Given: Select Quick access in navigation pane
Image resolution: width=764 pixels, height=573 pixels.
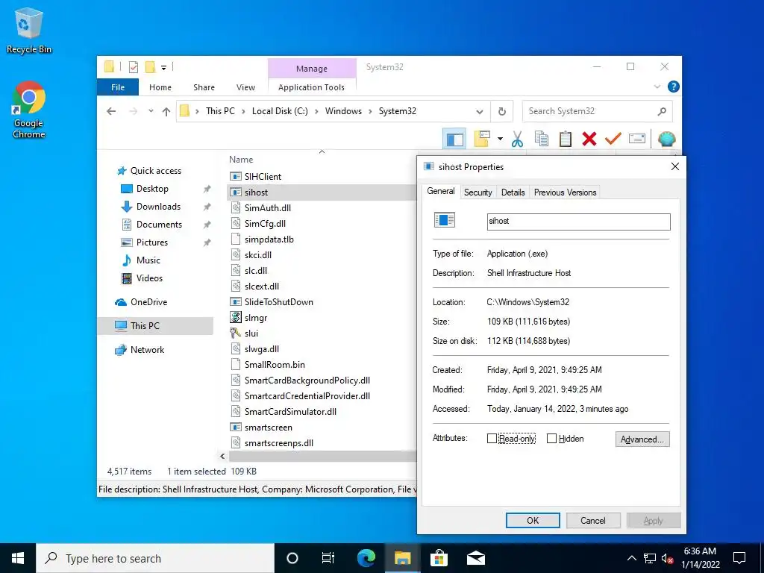Looking at the screenshot, I should click(149, 171).
